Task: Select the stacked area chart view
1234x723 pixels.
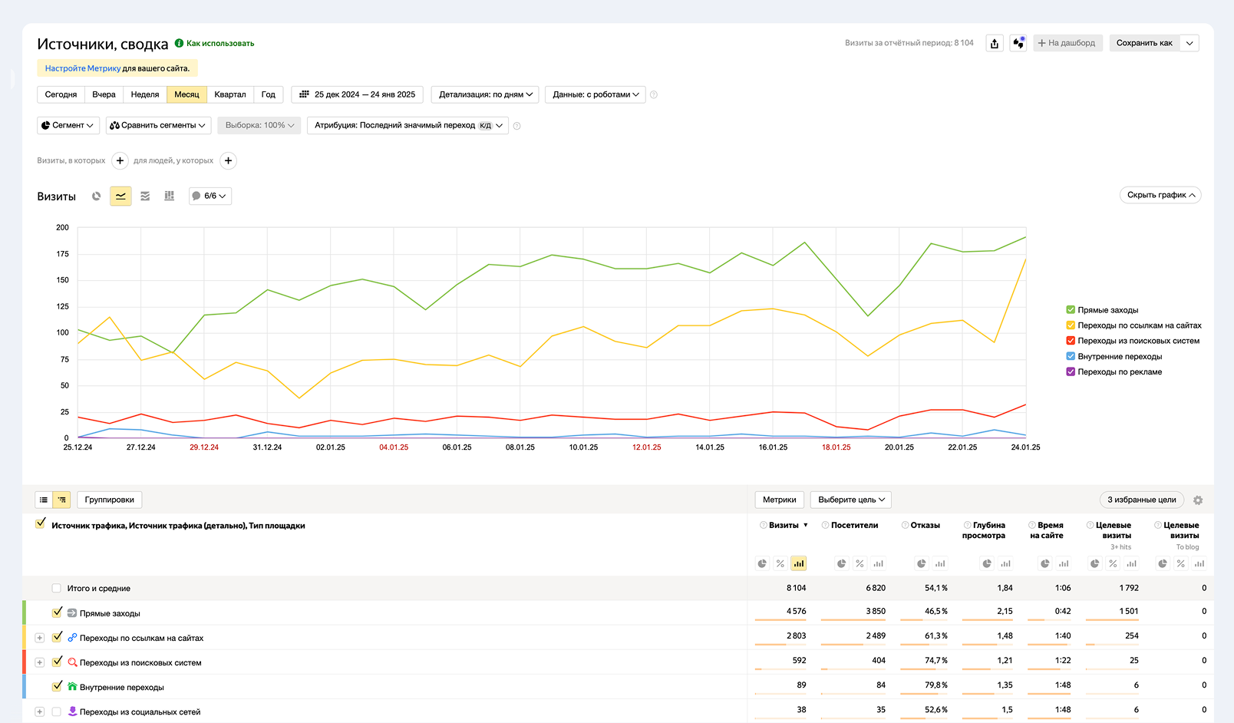Action: [145, 196]
